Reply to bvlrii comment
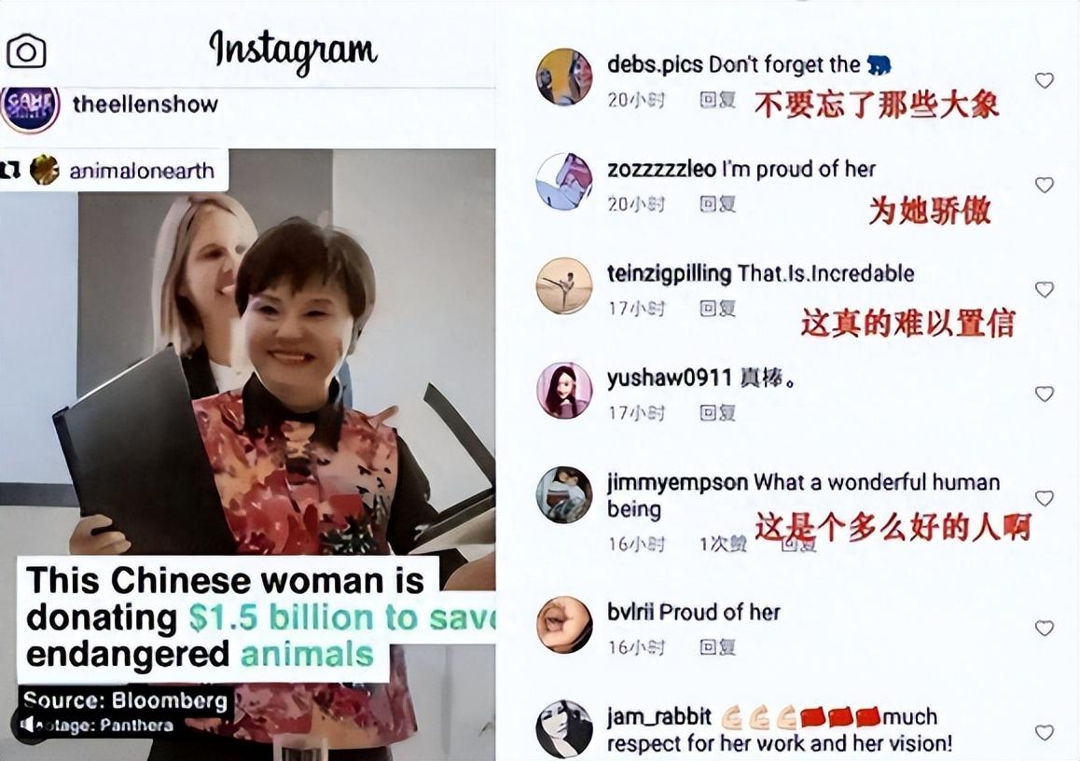Screen dimensions: 1080x761 (x=718, y=646)
